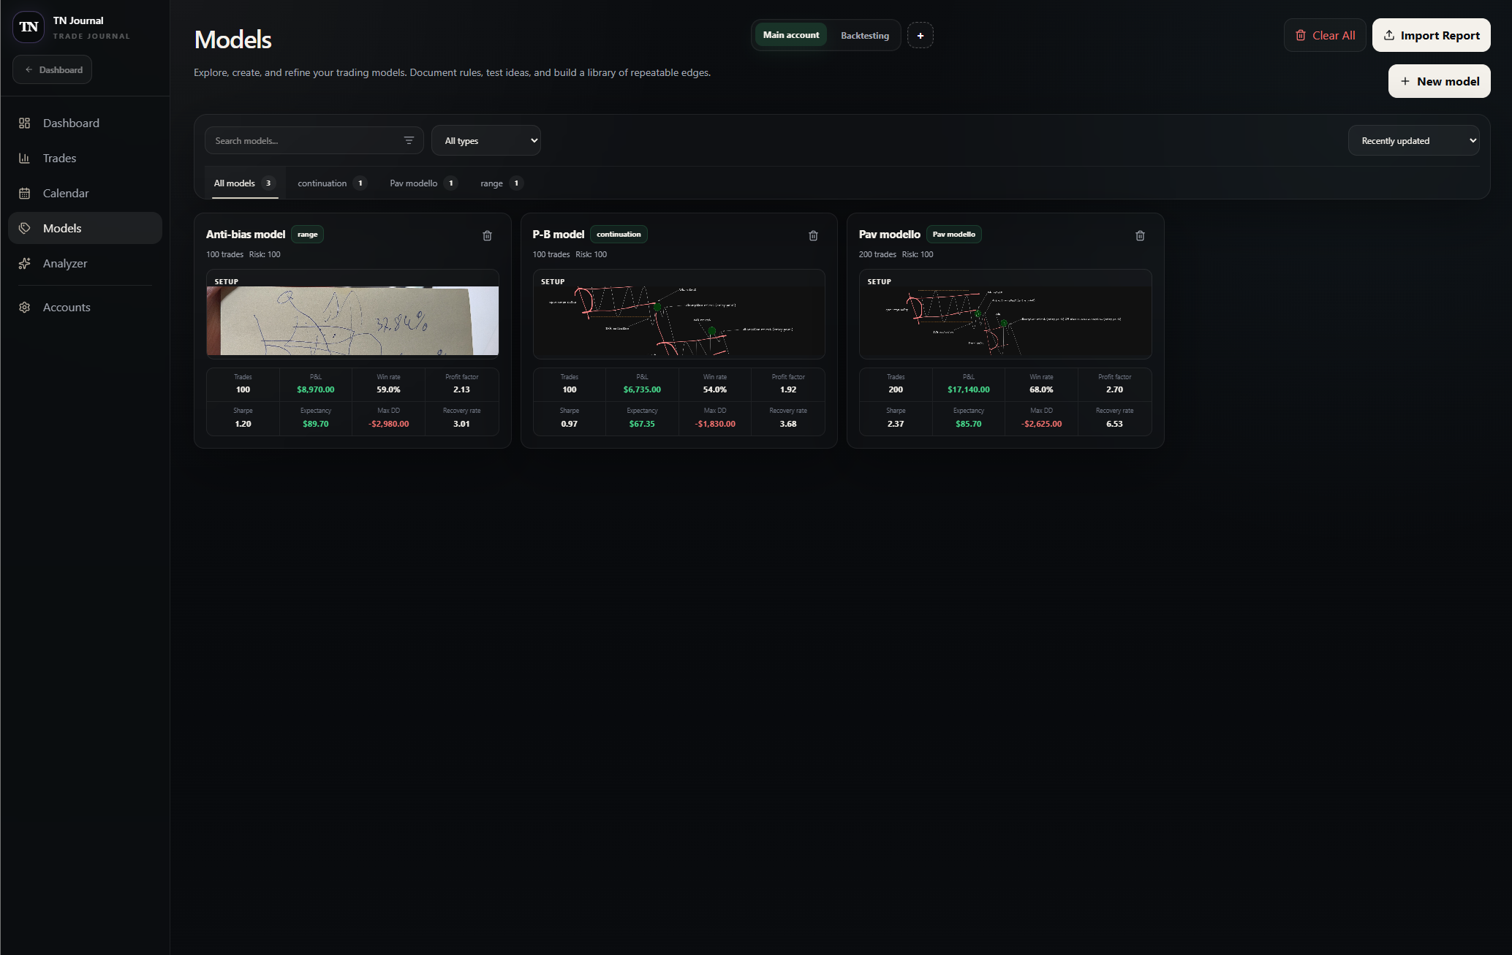The height and width of the screenshot is (955, 1512).
Task: Open the Accounts settings page
Action: pyautogui.click(x=85, y=307)
